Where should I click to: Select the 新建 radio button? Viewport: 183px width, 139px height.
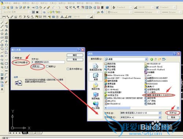coord(14,58)
